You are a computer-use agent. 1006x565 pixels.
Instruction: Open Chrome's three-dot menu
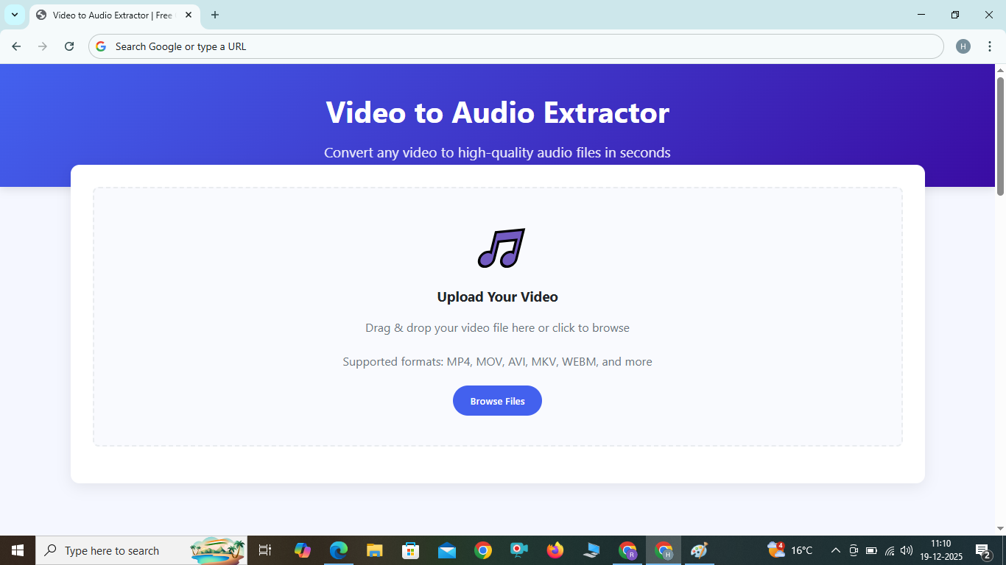991,46
